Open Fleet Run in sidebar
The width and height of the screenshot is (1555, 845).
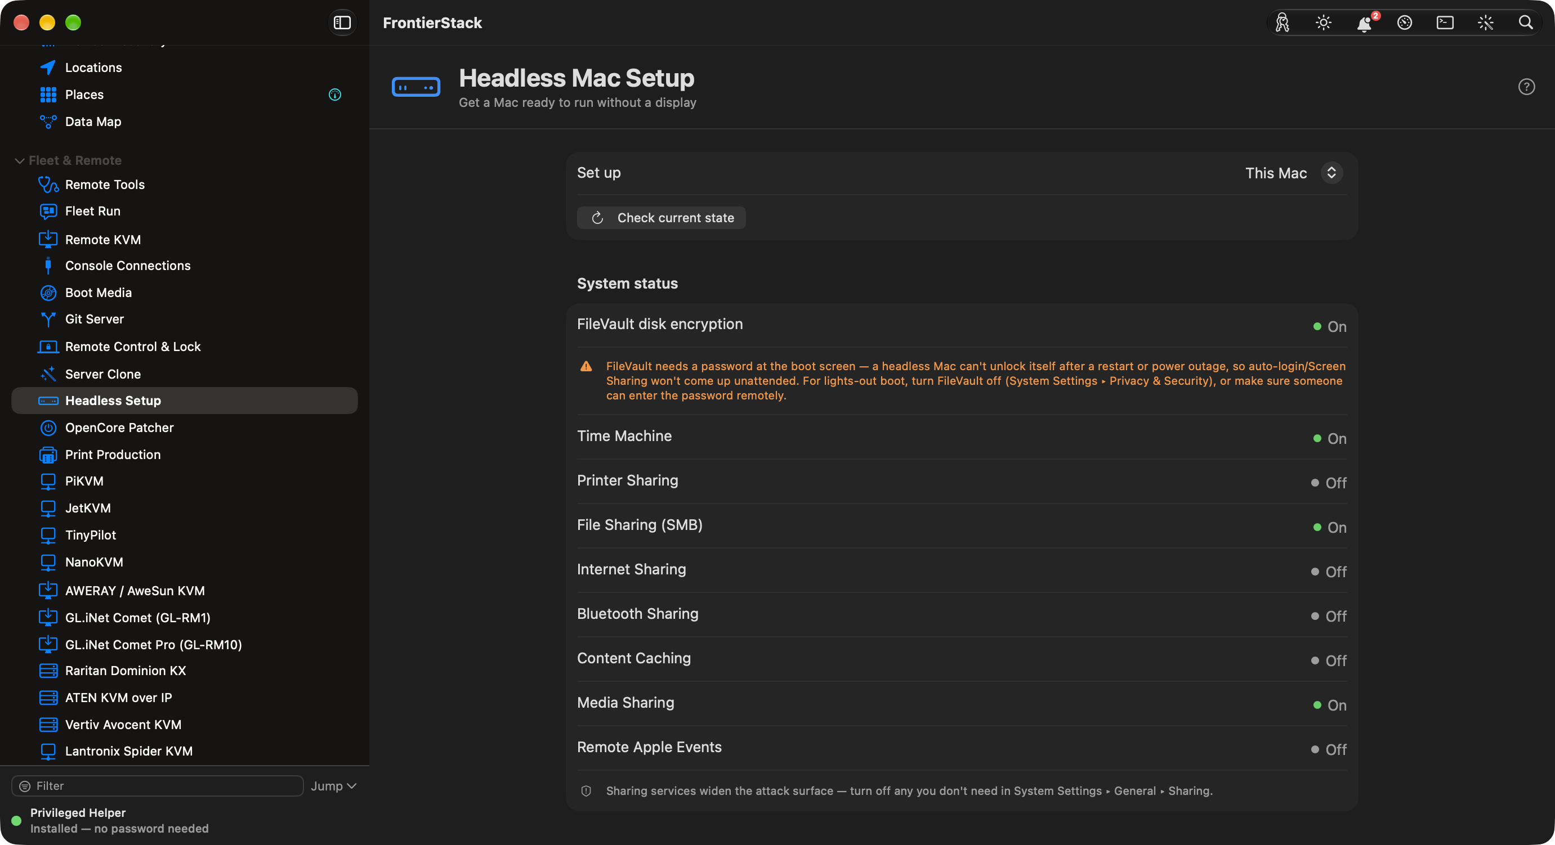click(185, 211)
